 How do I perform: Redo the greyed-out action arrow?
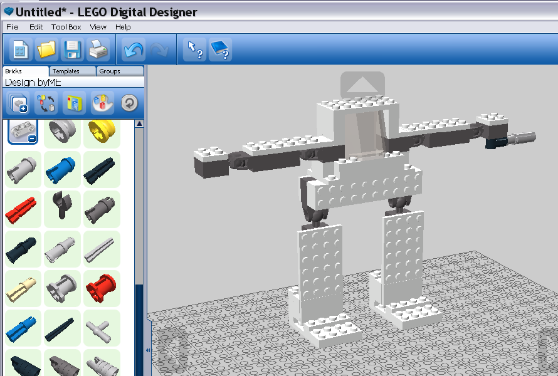click(x=159, y=50)
